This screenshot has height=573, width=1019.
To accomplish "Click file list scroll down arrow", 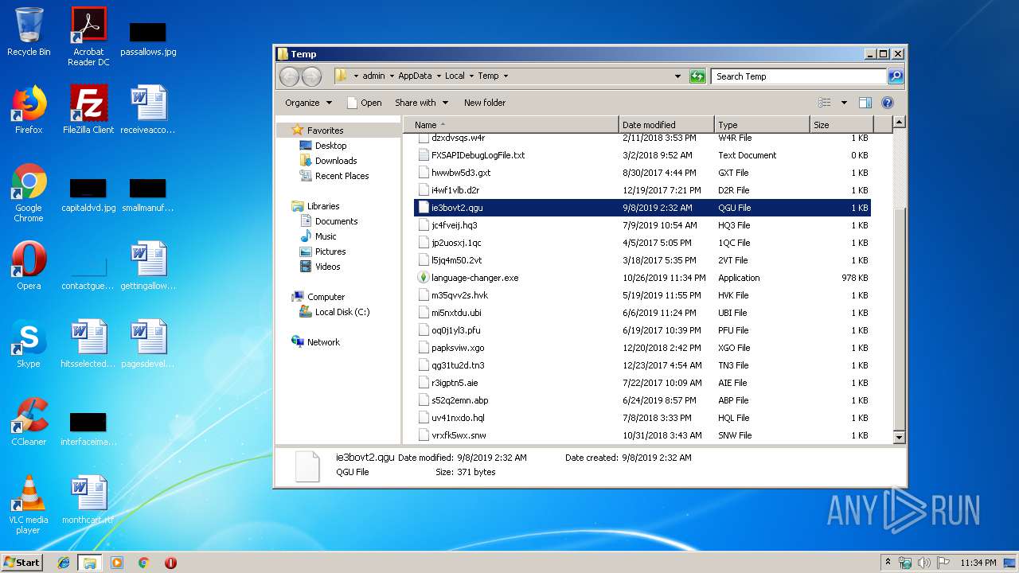I will pos(899,437).
